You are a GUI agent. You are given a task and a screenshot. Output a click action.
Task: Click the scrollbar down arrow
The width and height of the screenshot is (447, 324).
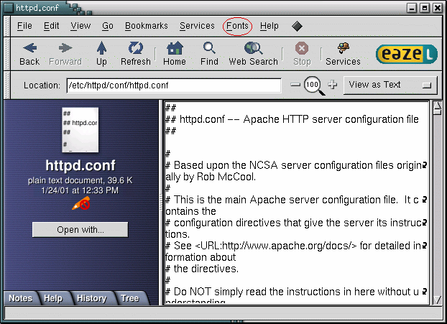click(438, 300)
